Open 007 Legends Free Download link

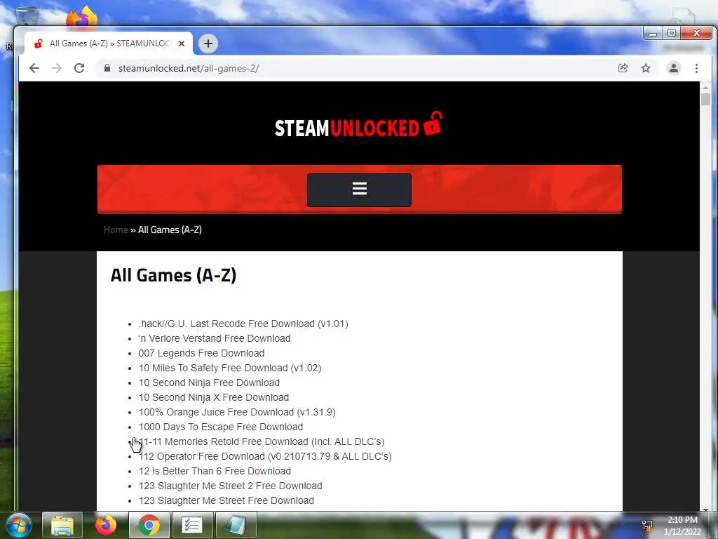(201, 353)
